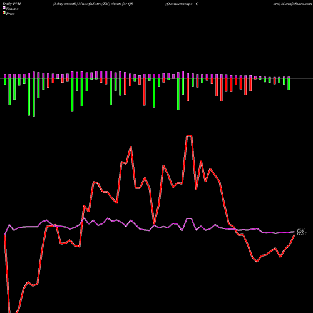
Task: Click the MunafaSutra.com watermark text
Action: click(296, 4)
